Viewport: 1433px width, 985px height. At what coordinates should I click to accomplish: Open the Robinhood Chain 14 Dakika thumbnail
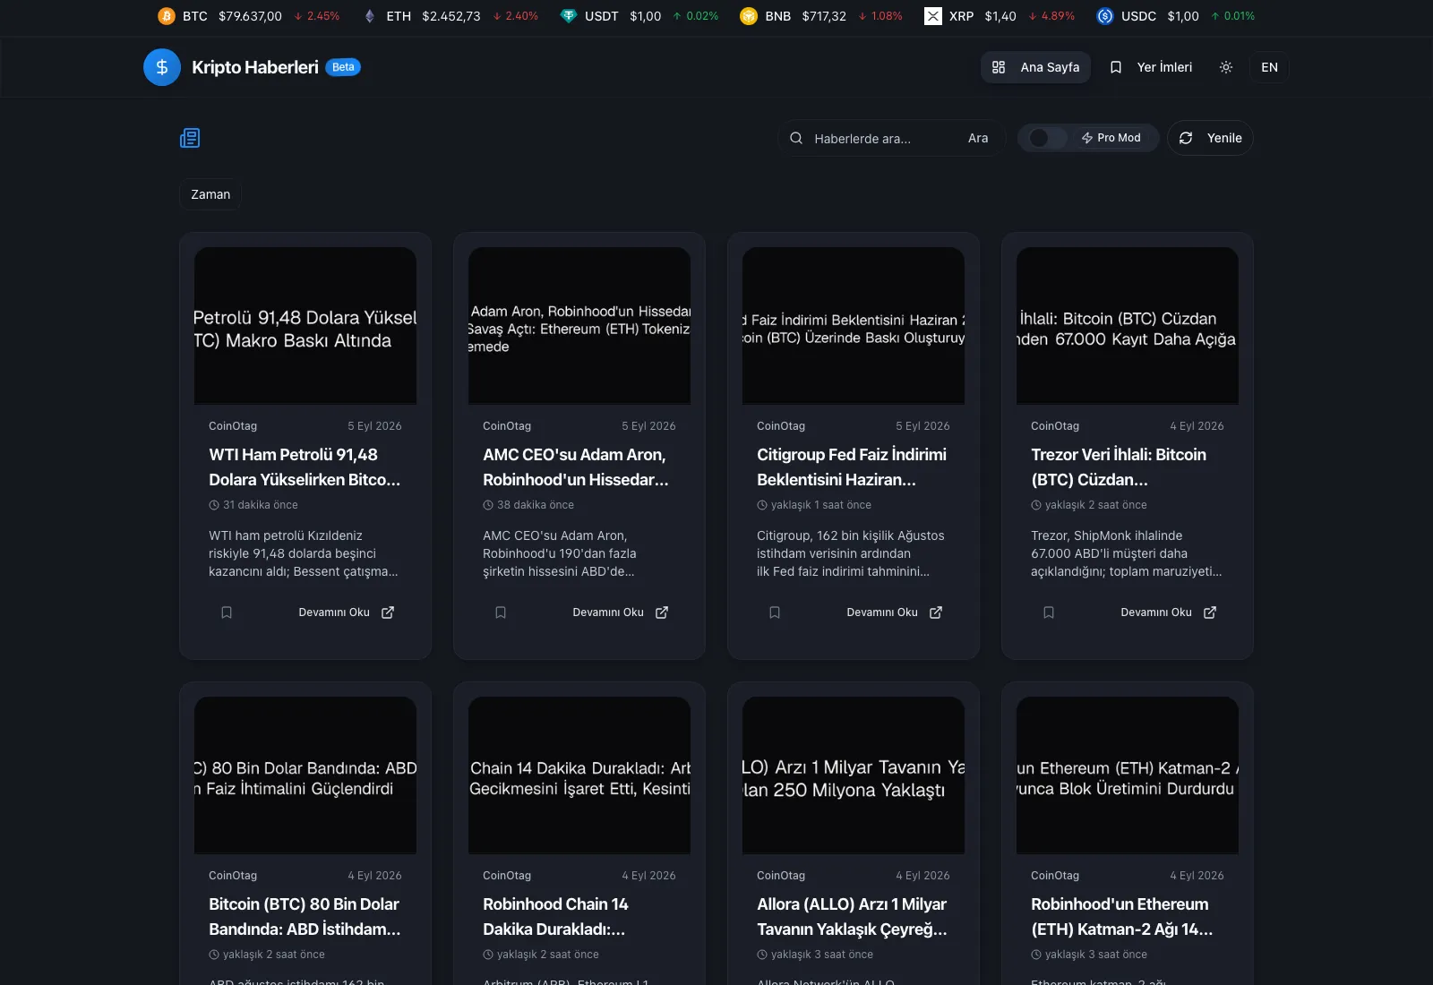[x=579, y=775]
